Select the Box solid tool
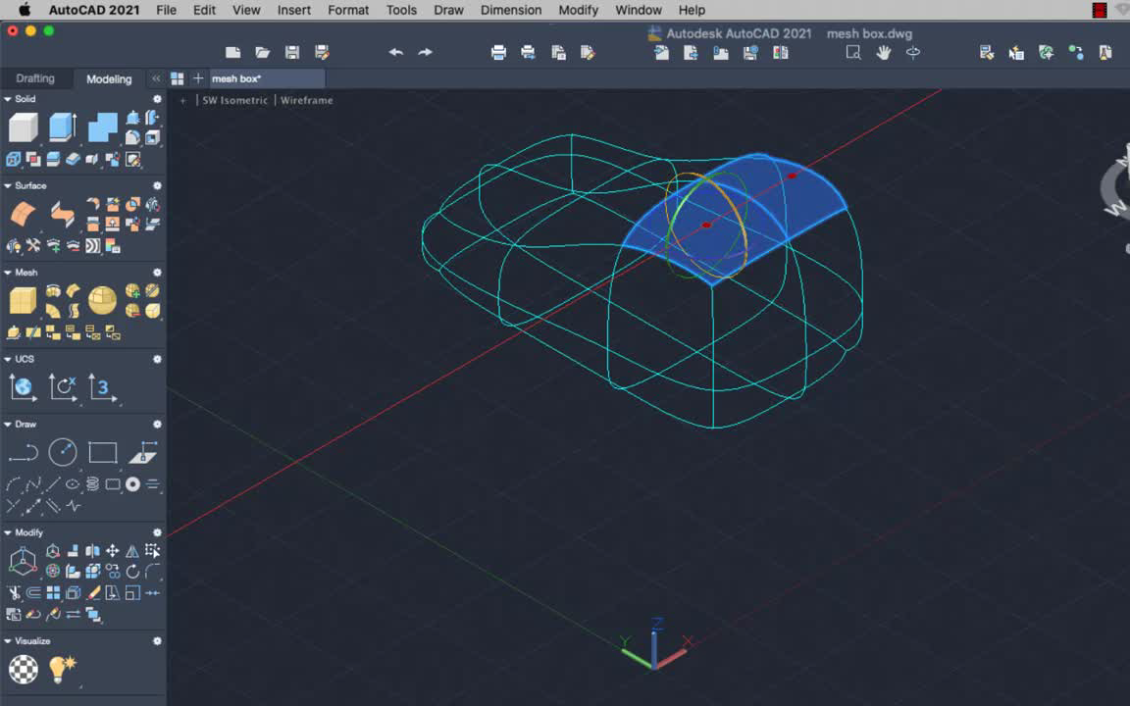The image size is (1130, 706). click(x=25, y=125)
